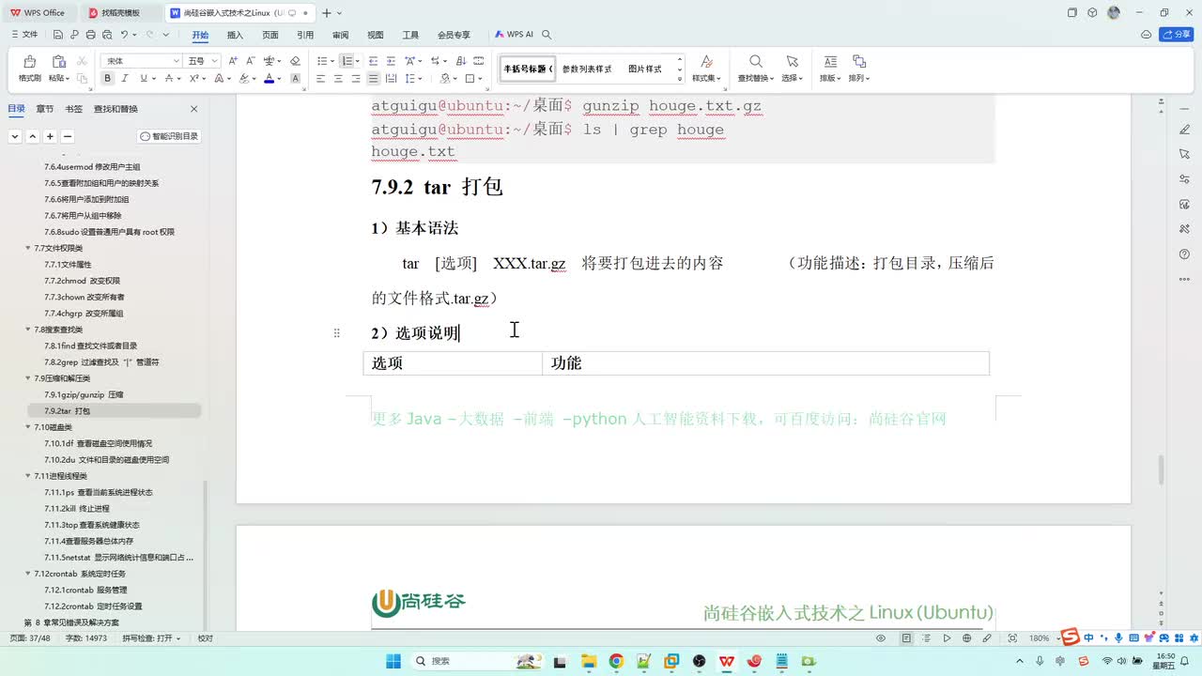This screenshot has height=676, width=1202.
Task: Collapse 7.7文件权限类 tree section
Action: pyautogui.click(x=27, y=248)
